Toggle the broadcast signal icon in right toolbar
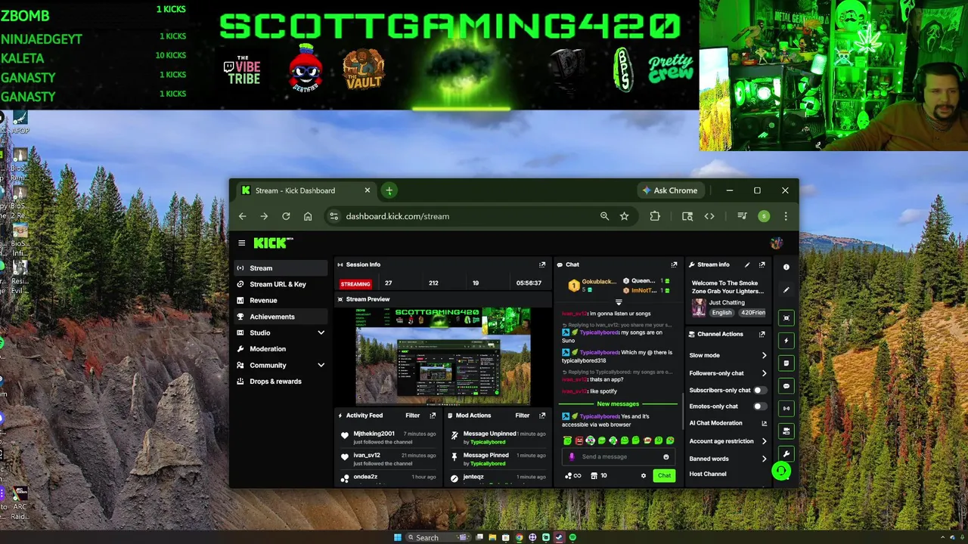 [x=786, y=409]
